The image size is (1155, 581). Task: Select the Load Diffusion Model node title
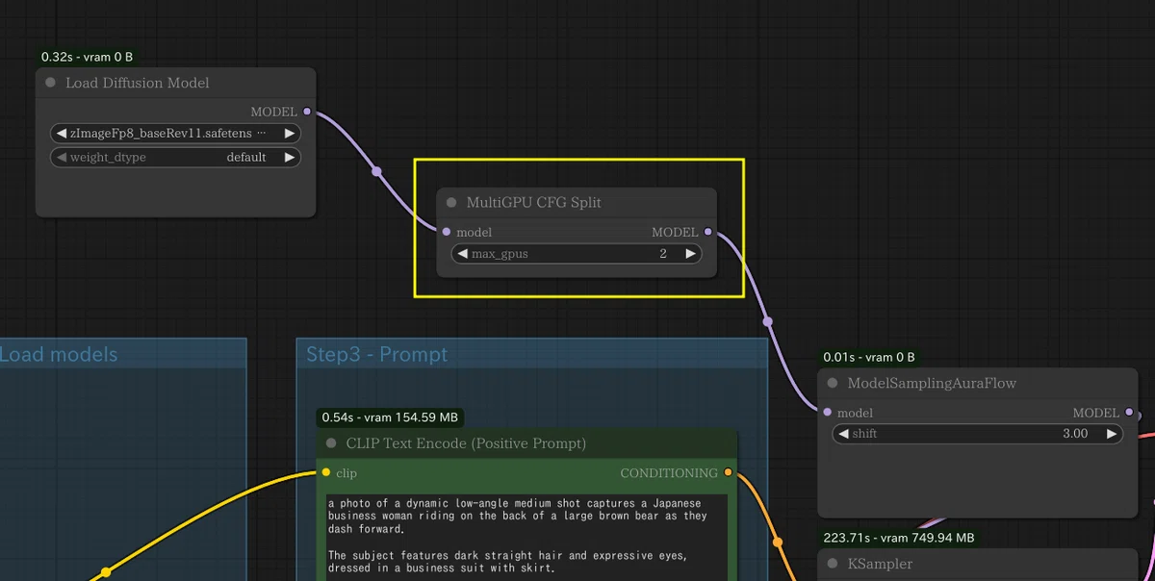tap(138, 83)
